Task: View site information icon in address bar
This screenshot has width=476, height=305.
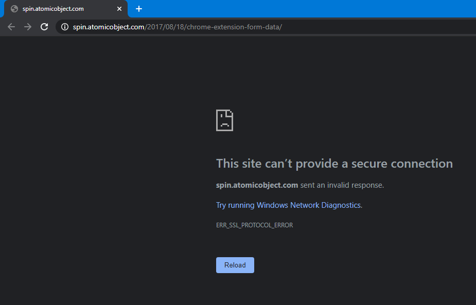Action: (x=65, y=27)
